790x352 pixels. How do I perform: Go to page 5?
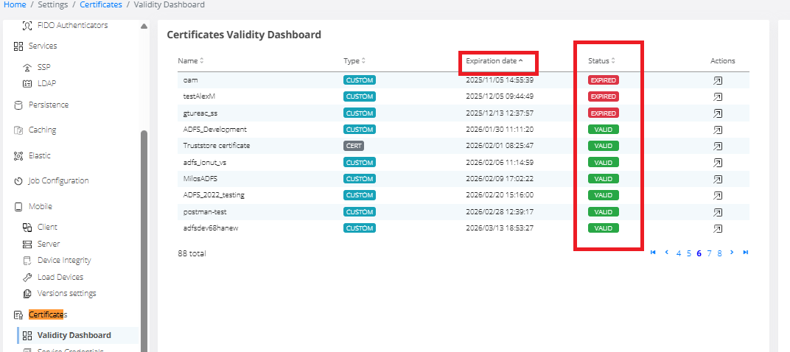click(x=689, y=254)
